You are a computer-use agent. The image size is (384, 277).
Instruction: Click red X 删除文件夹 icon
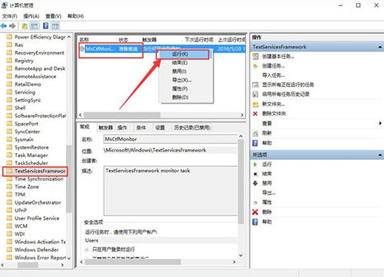click(255, 114)
